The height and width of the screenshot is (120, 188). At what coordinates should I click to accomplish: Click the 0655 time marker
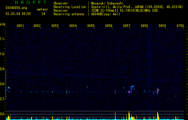point(91,26)
